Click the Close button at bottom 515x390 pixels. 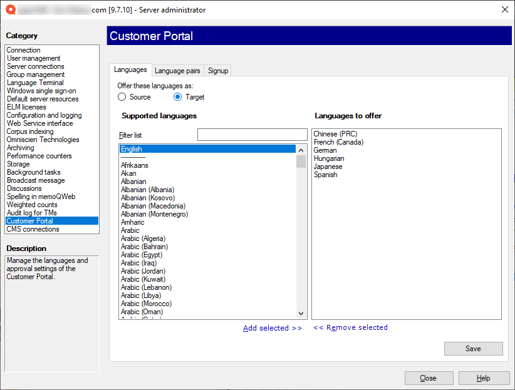pos(429,378)
